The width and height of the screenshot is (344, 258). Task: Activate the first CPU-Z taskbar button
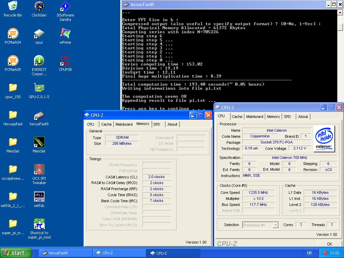click(x=120, y=253)
